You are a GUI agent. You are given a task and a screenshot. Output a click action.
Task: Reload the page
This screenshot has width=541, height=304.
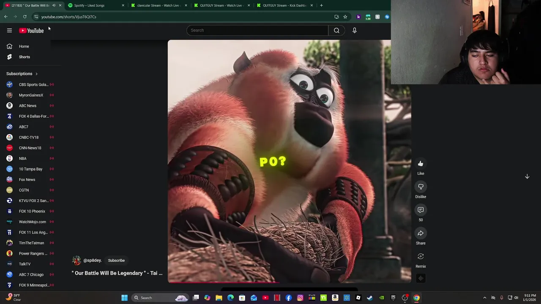(25, 17)
